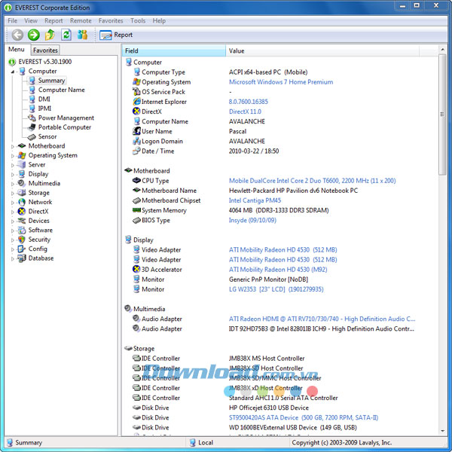Click the System Memory RAM icon
This screenshot has height=452, width=452.
[136, 210]
